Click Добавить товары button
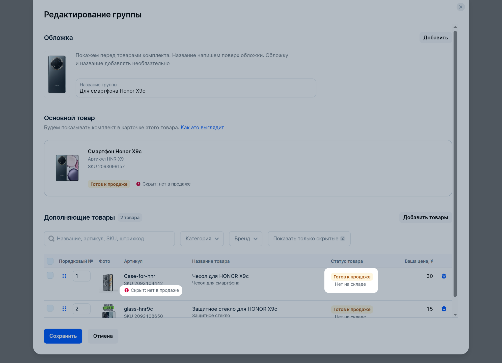This screenshot has height=363, width=502. 426,217
